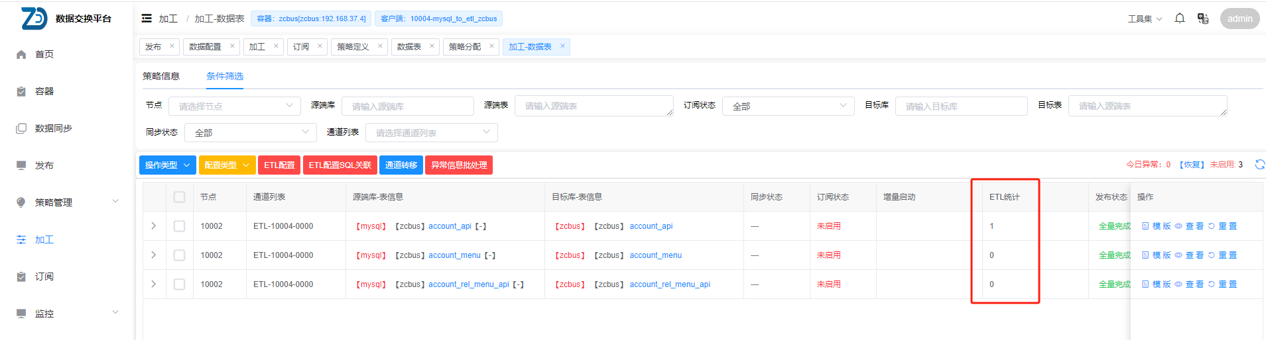Click the 源端库 input field
Screen dimensions: 1266x340
click(x=407, y=106)
